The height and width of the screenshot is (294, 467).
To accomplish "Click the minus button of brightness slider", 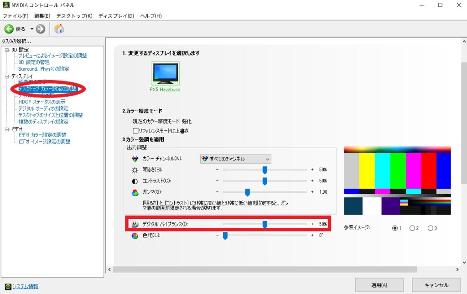I will click(x=218, y=170).
